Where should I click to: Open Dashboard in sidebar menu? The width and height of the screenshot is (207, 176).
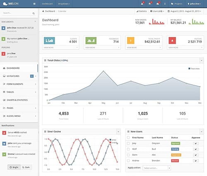pyautogui.click(x=19, y=68)
